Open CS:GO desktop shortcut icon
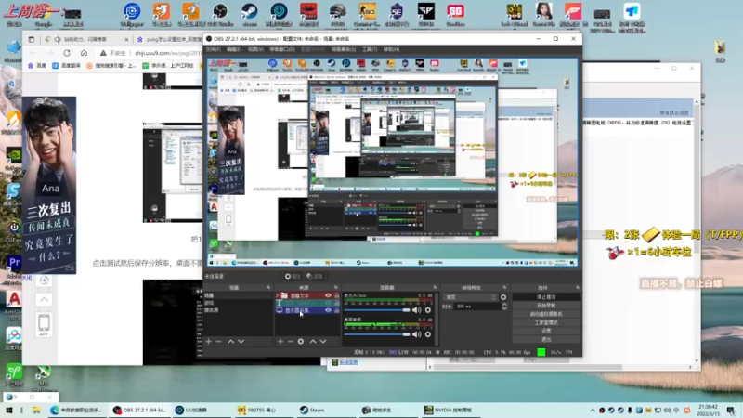Image resolution: width=743 pixels, height=418 pixels. coord(367,14)
